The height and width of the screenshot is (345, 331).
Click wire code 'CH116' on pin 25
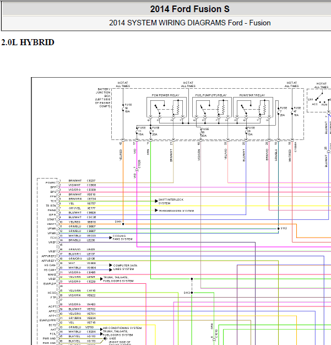pyautogui.click(x=91, y=290)
